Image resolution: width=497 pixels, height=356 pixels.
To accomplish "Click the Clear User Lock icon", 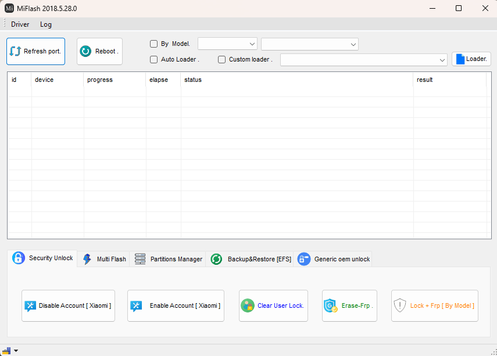I will (x=248, y=306).
